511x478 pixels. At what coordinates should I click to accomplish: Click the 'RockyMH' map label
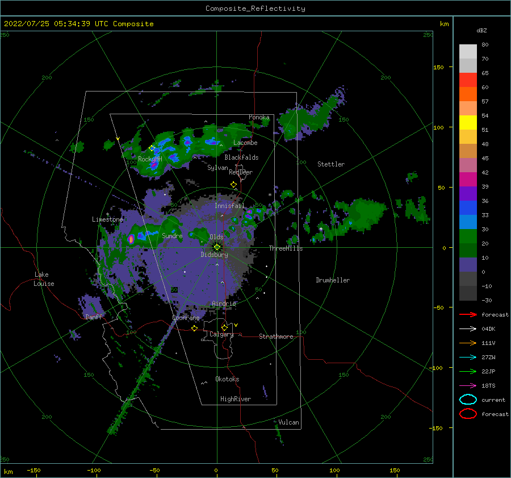tap(150, 159)
